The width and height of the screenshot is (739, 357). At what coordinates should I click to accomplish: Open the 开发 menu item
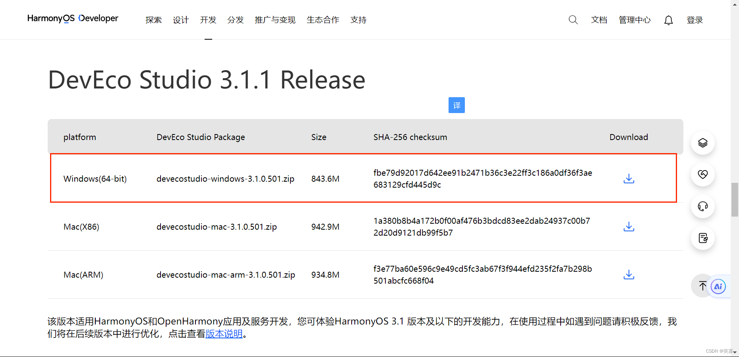click(208, 19)
